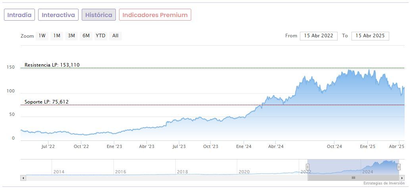This screenshot has height=190, width=411.
Task: Open Indicadores Premium tab
Action: [155, 15]
